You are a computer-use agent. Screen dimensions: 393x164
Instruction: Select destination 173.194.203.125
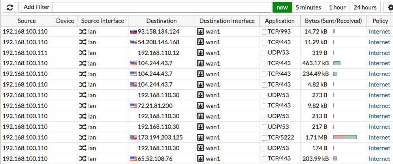tap(160, 138)
